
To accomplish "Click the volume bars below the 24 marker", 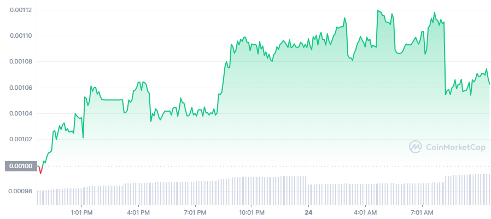I will (309, 194).
